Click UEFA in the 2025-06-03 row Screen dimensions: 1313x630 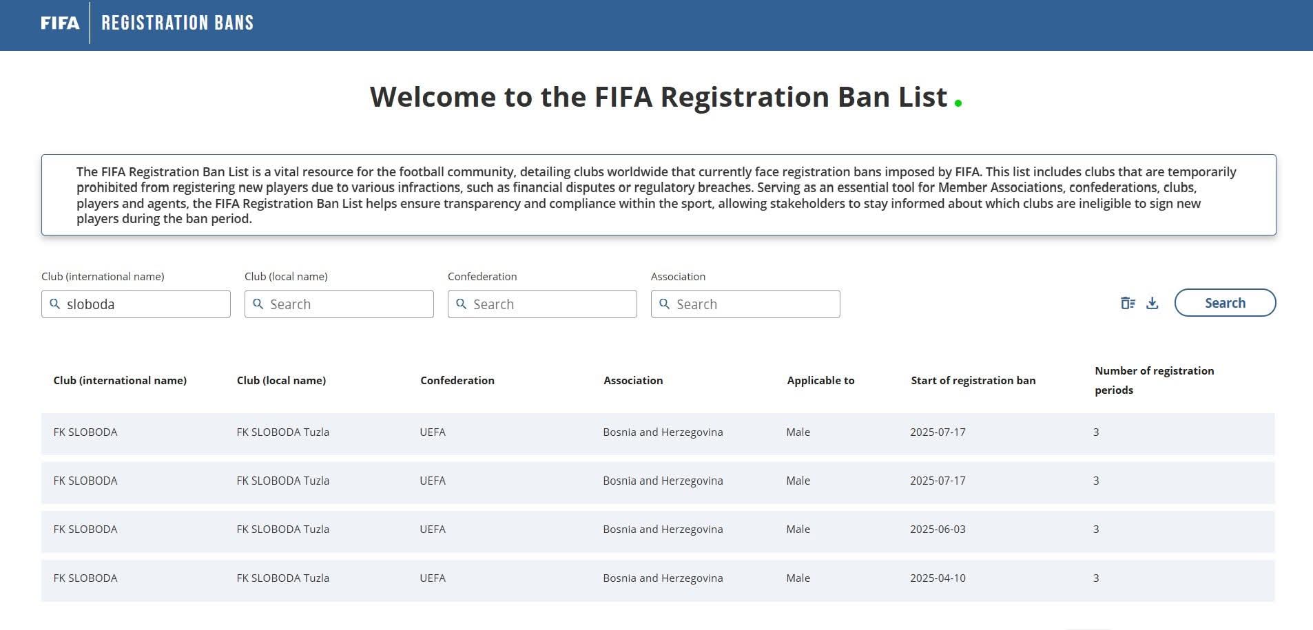pyautogui.click(x=433, y=529)
